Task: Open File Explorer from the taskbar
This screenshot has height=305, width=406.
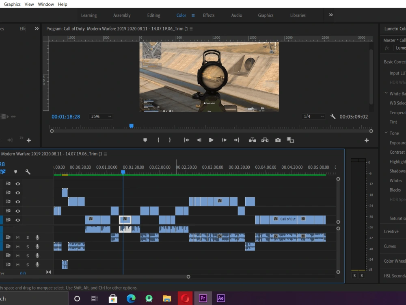Action: click(x=167, y=298)
